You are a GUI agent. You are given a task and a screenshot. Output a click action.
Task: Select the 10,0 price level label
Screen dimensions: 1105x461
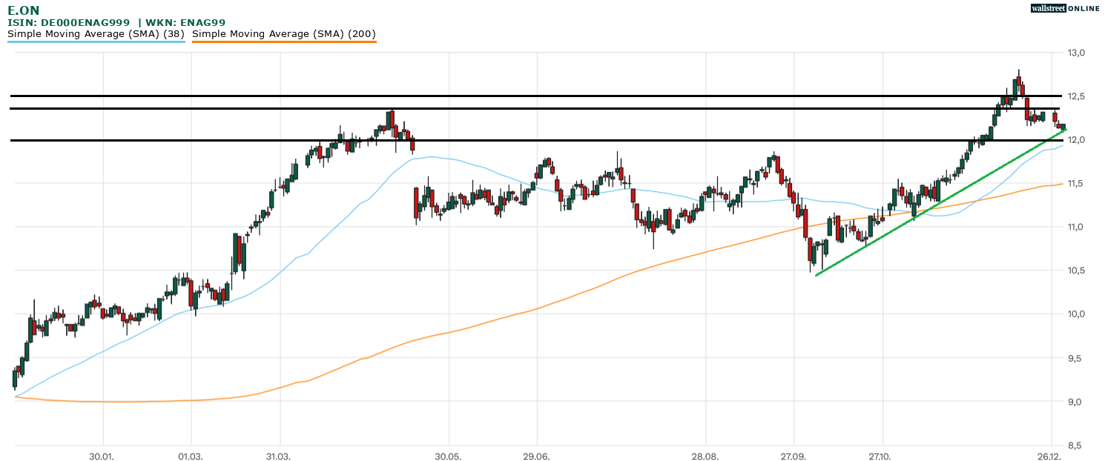1076,314
